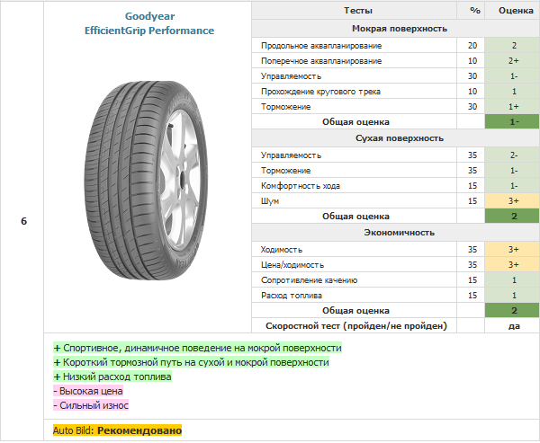Screen dimensions: 540x443
Task: Click percent 20 for Продольное аквапланирование
Action: (x=472, y=46)
